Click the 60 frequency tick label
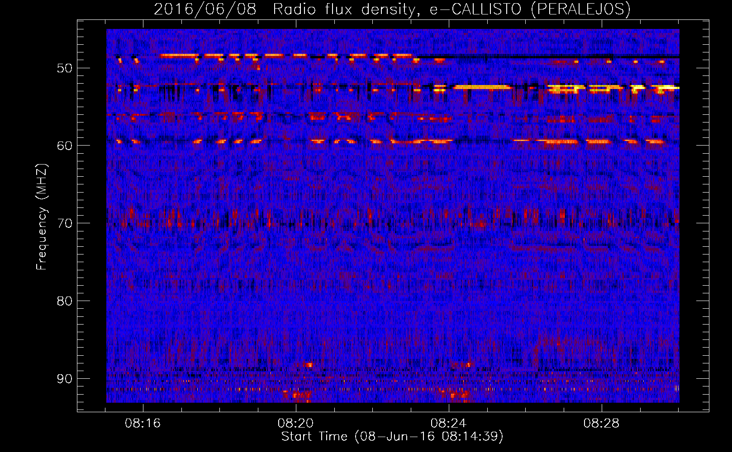The image size is (732, 452). (x=64, y=146)
